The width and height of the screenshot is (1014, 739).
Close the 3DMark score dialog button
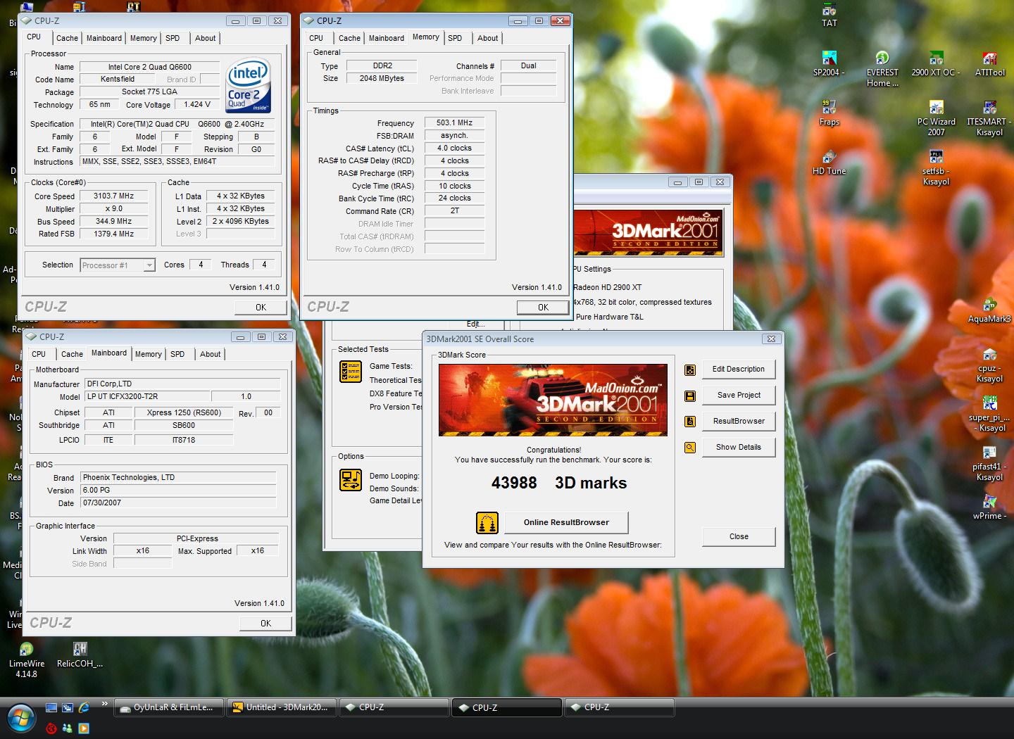pos(738,536)
